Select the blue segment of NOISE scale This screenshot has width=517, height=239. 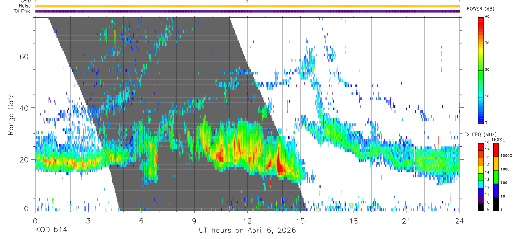click(x=496, y=191)
